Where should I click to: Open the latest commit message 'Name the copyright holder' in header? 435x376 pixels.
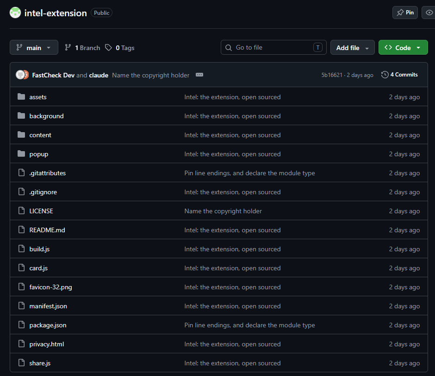pyautogui.click(x=151, y=75)
